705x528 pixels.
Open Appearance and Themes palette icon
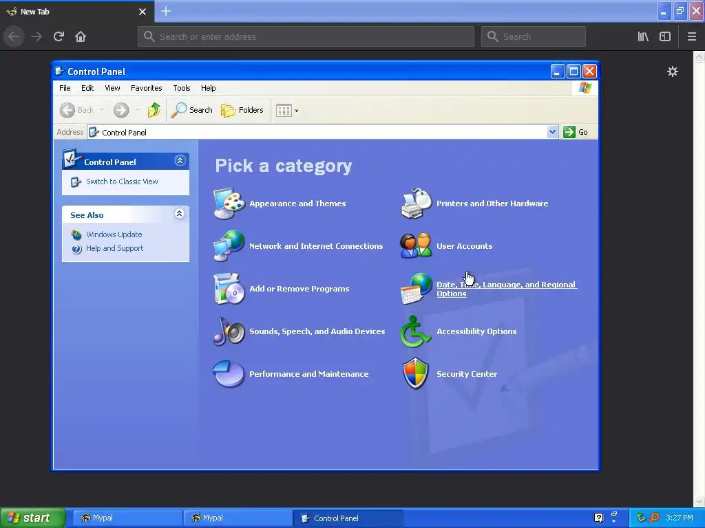(229, 203)
